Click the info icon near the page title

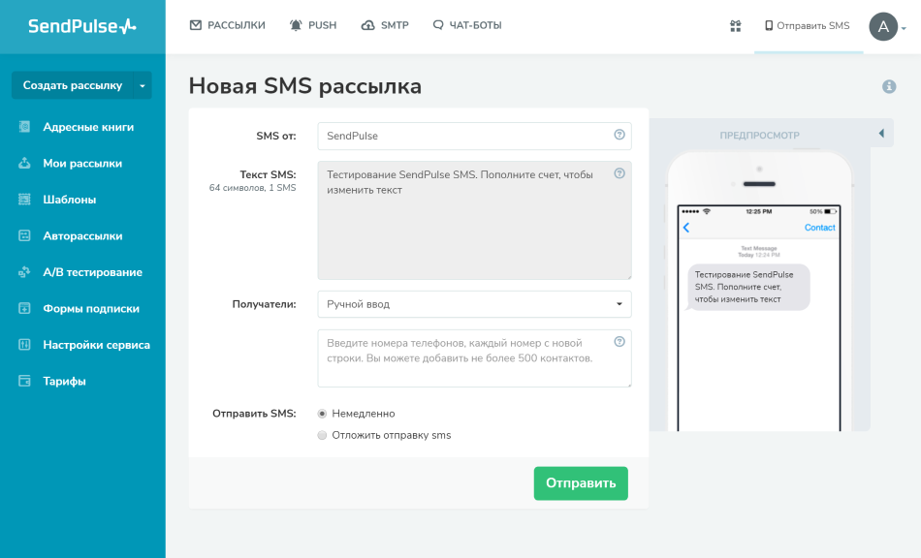click(x=889, y=86)
